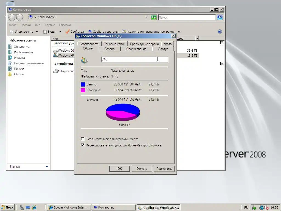Image resolution: width=281 pixels, height=211 pixels.
Task: Click the Имя column header
Action: click(x=63, y=38)
